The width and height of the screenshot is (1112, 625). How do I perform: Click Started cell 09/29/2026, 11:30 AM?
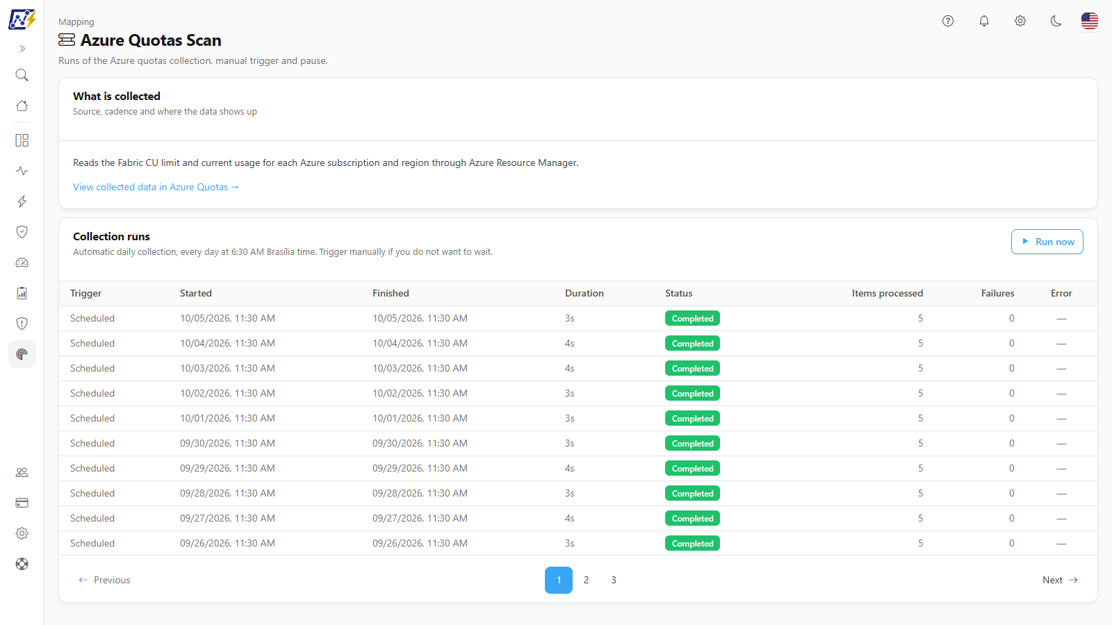pyautogui.click(x=227, y=468)
